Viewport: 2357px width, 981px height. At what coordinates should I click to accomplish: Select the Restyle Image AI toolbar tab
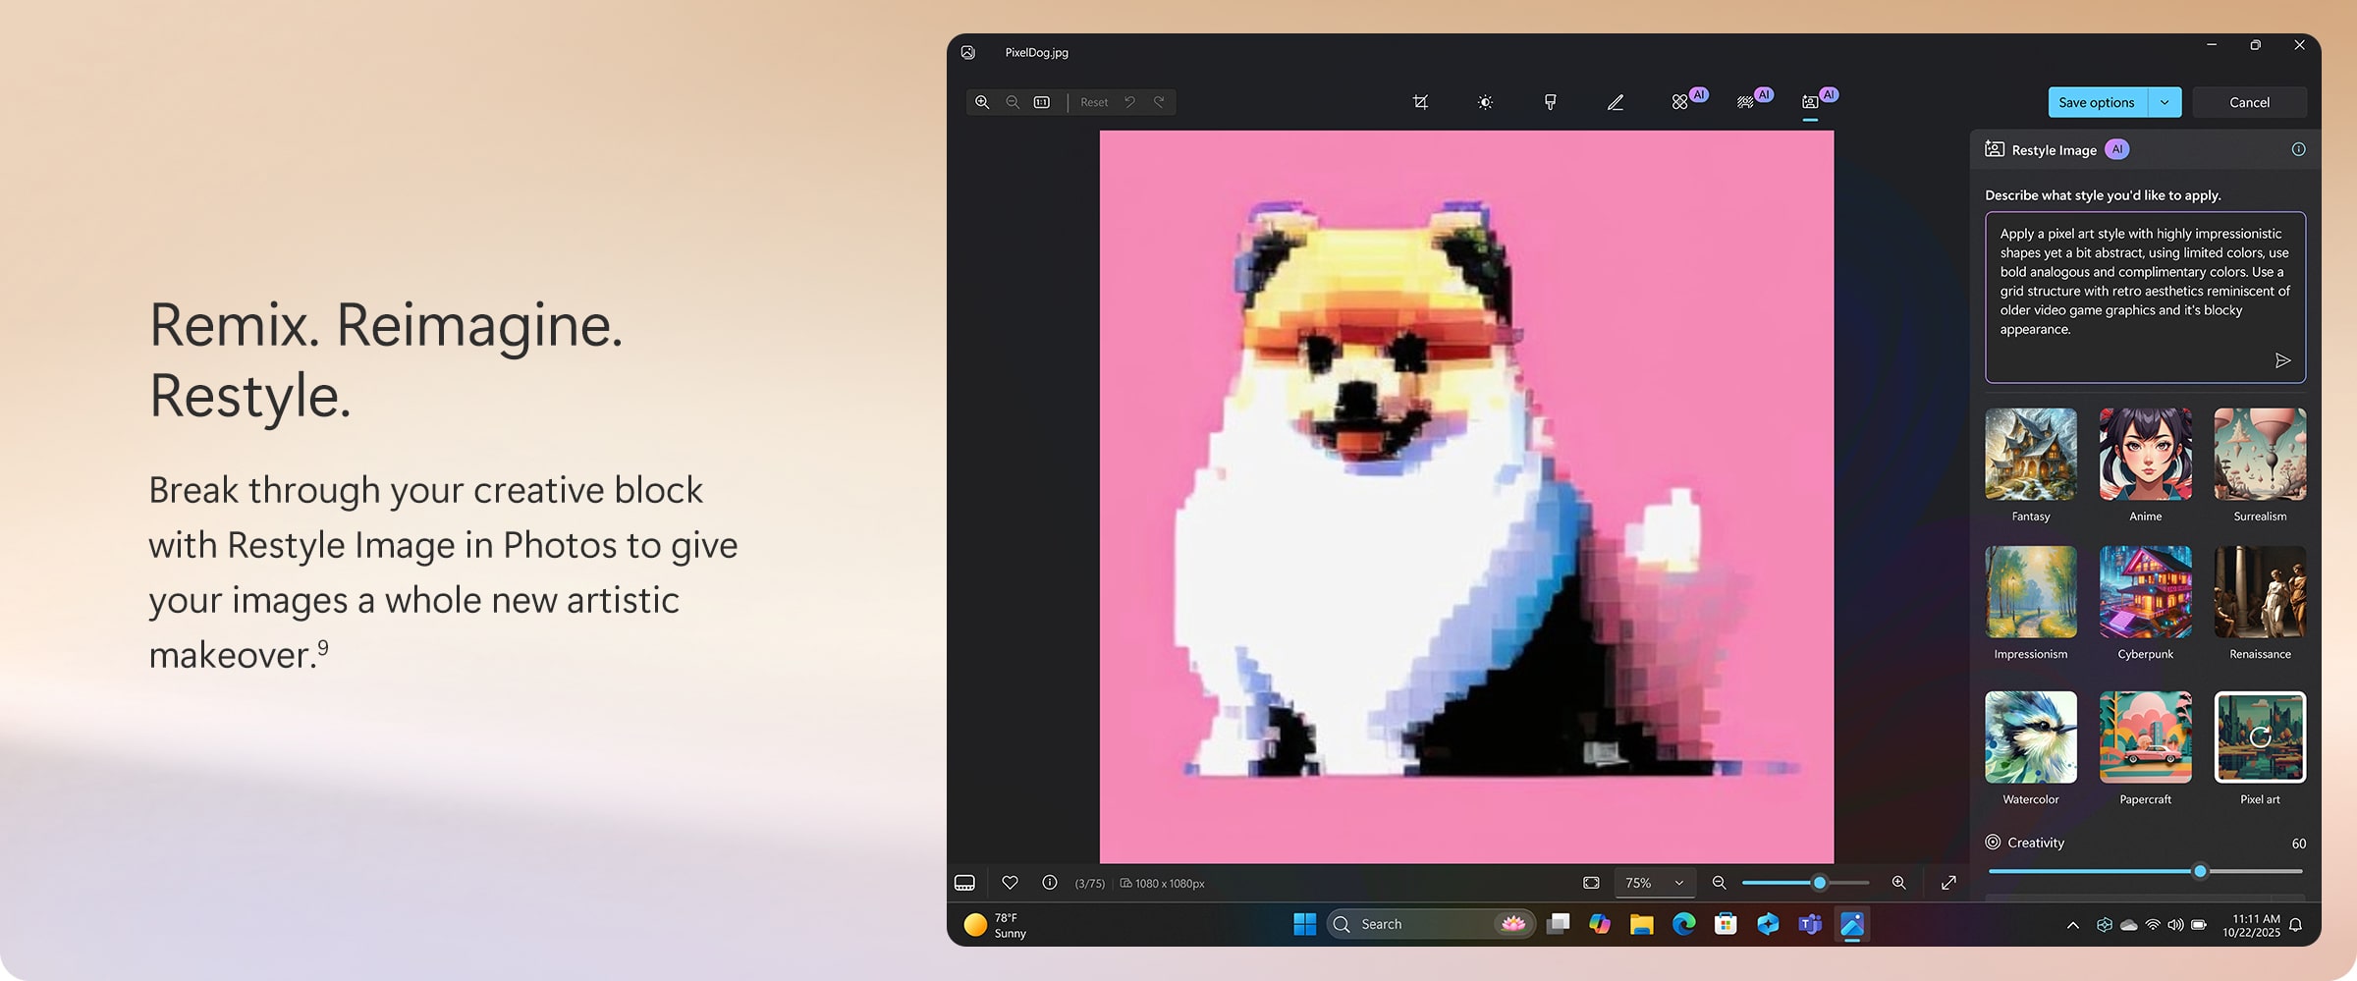coord(1810,102)
